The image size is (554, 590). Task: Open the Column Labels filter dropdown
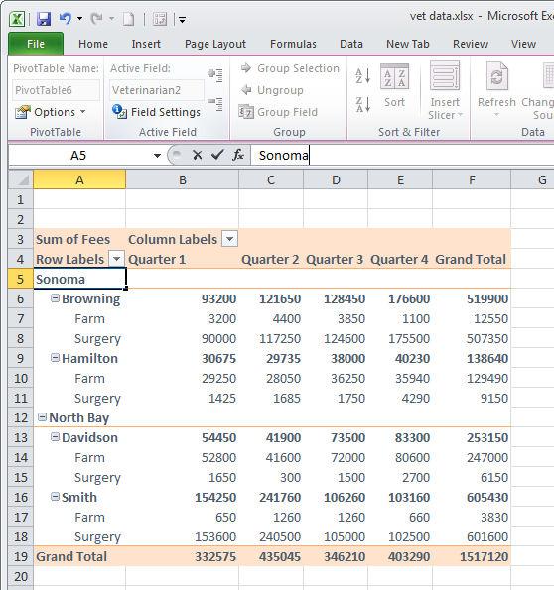point(230,239)
